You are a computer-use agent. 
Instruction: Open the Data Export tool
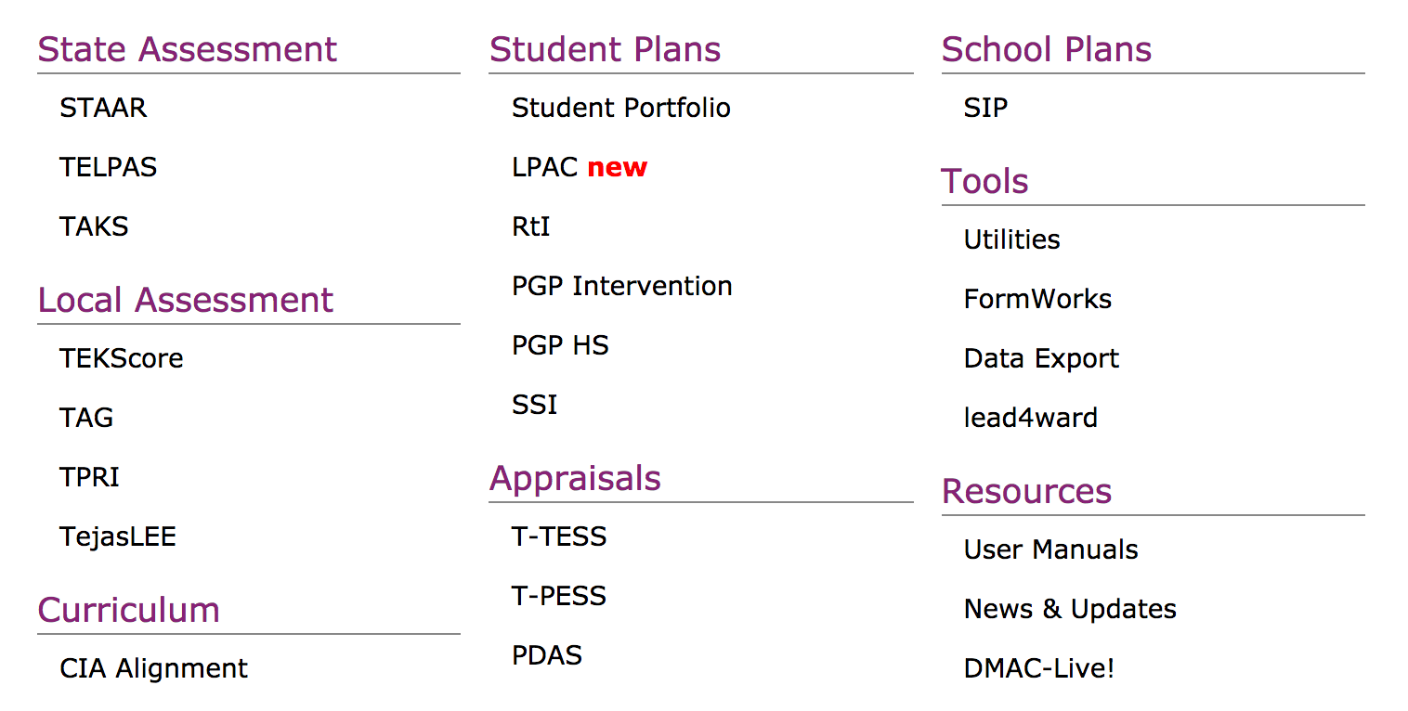1041,358
